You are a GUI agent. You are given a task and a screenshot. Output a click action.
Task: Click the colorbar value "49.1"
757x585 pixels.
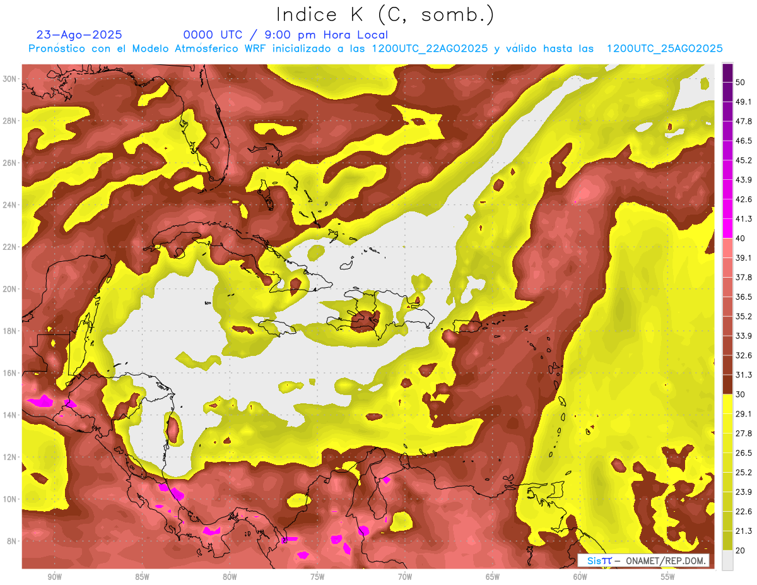tap(743, 102)
